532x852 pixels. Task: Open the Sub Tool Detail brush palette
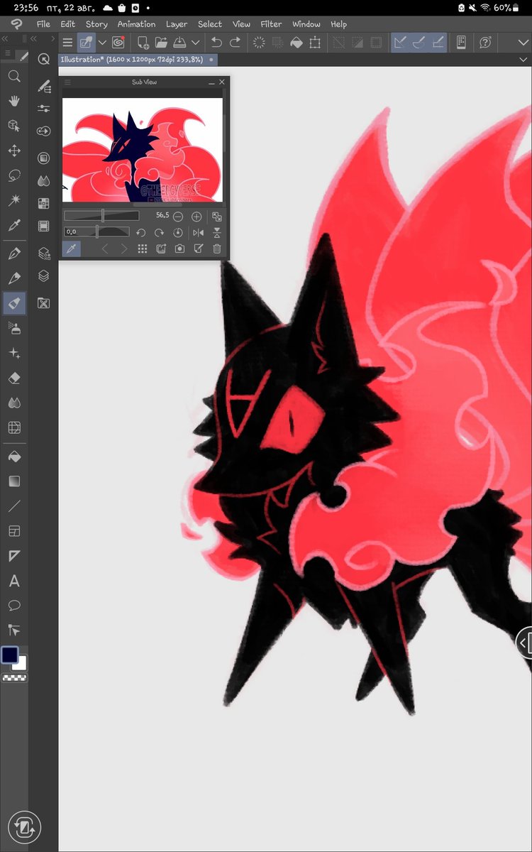(x=44, y=86)
